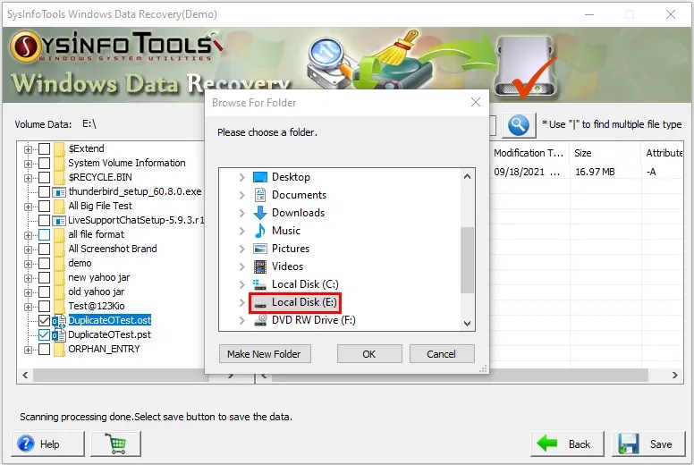Click OK in Browse For Folder
Image resolution: width=694 pixels, height=465 pixels.
(369, 354)
